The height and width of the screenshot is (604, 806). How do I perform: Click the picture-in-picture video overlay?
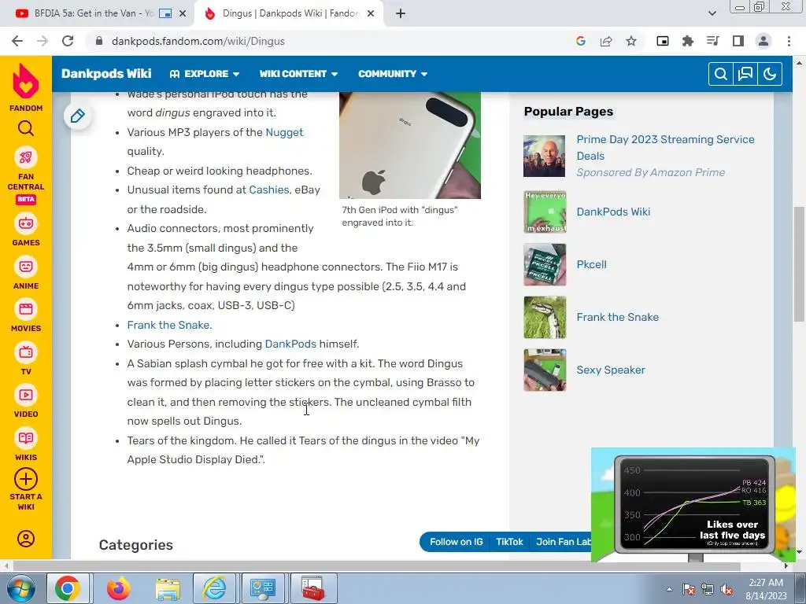(693, 504)
